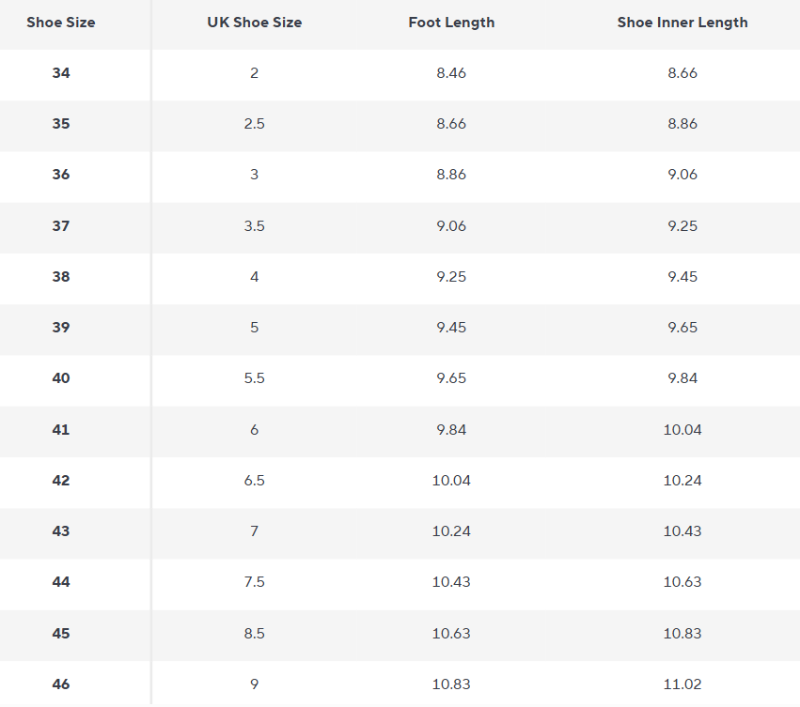Screen dimensions: 800x707
Task: Click the 11.02 shoe inner length cell
Action: (x=682, y=684)
